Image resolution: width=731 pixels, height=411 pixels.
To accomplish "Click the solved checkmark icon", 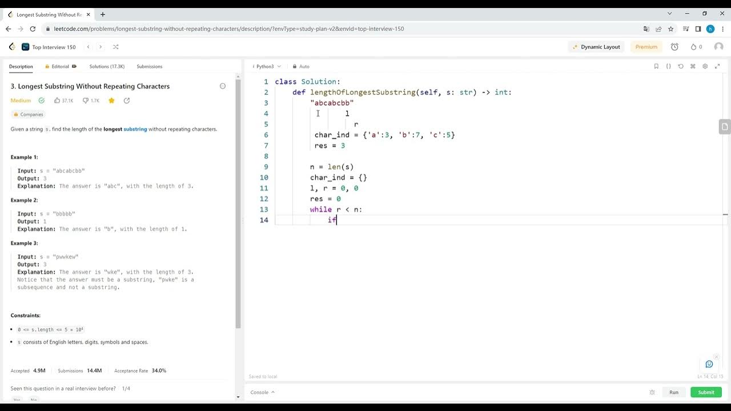I will pos(42,100).
